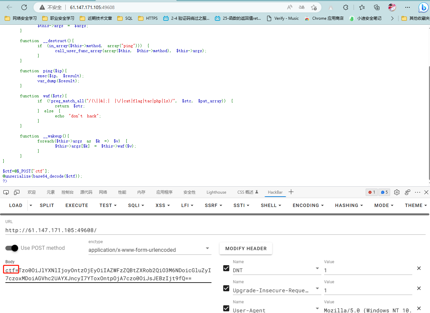Click the red error count badge
The height and width of the screenshot is (313, 430).
(372, 192)
